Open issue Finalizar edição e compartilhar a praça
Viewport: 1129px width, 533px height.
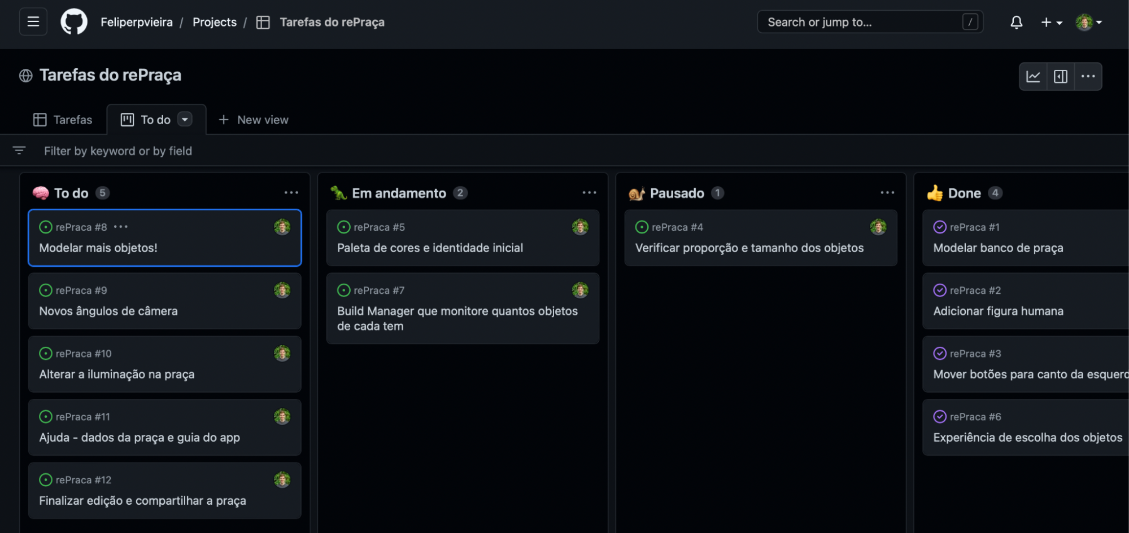point(142,500)
